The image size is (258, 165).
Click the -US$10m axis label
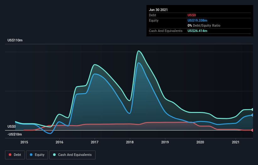pos(15,135)
